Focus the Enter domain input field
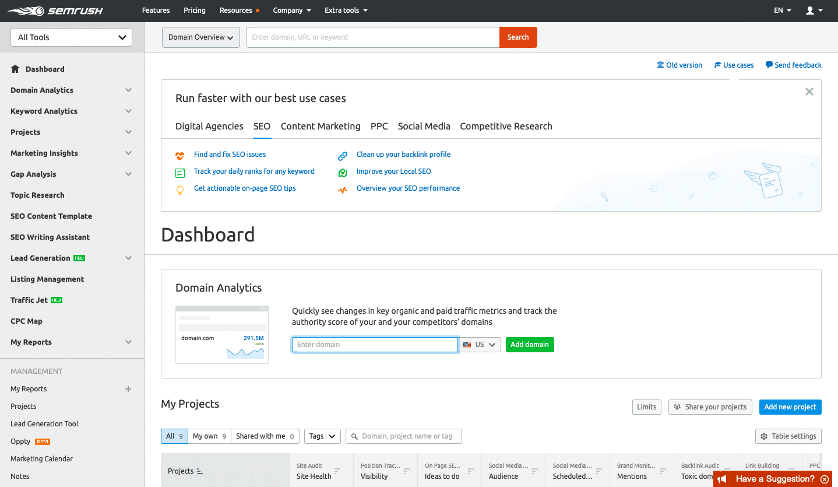This screenshot has width=838, height=487. tap(375, 345)
